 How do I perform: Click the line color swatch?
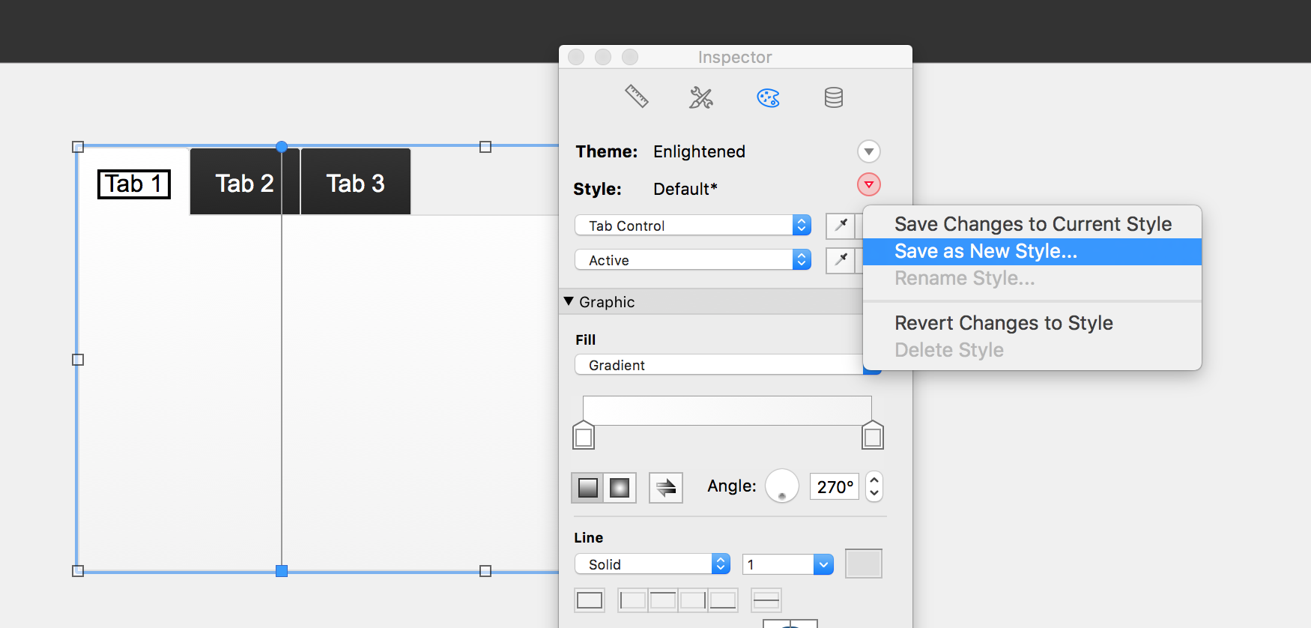point(864,564)
